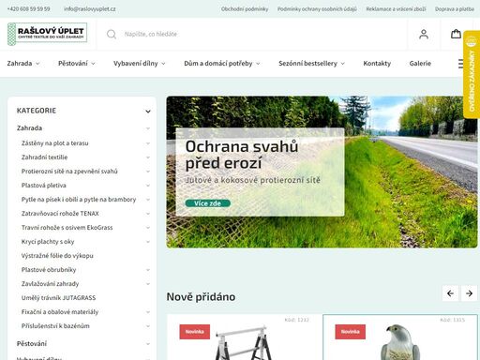The height and width of the screenshot is (360, 480).
Task: Open Reklamace a vrácení zboží
Action: [x=396, y=9]
